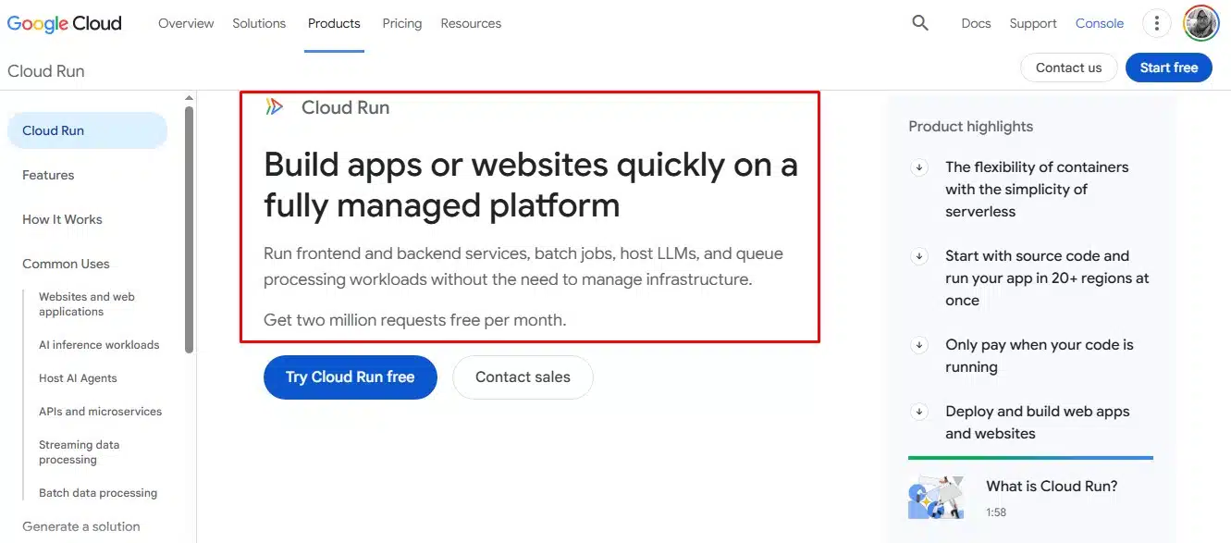
Task: Go to the Pricing nav item
Action: coord(402,23)
